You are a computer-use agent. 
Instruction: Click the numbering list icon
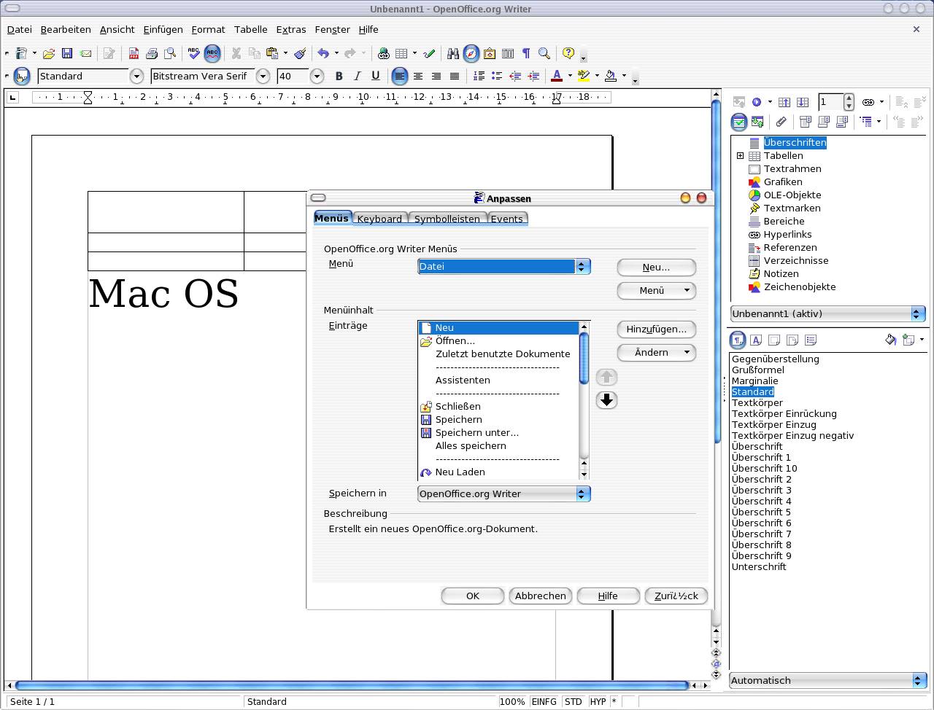(479, 76)
